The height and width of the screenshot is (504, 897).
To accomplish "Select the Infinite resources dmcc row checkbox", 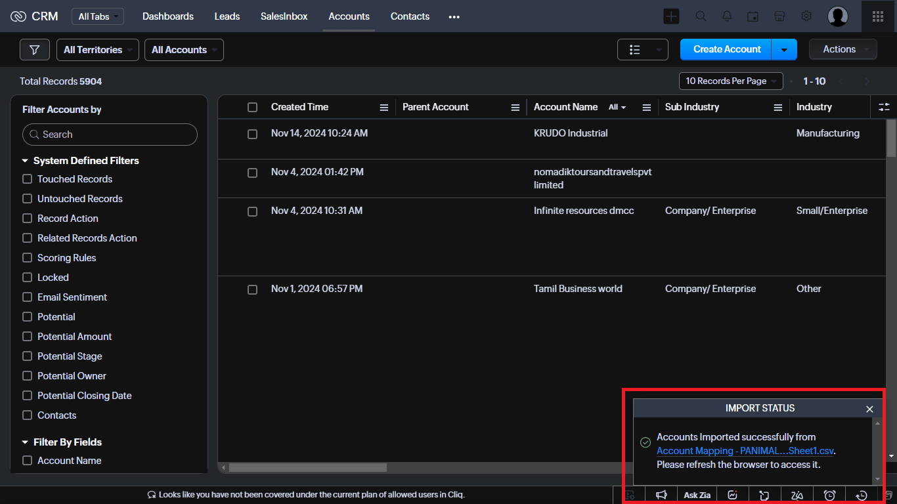I will pos(252,211).
